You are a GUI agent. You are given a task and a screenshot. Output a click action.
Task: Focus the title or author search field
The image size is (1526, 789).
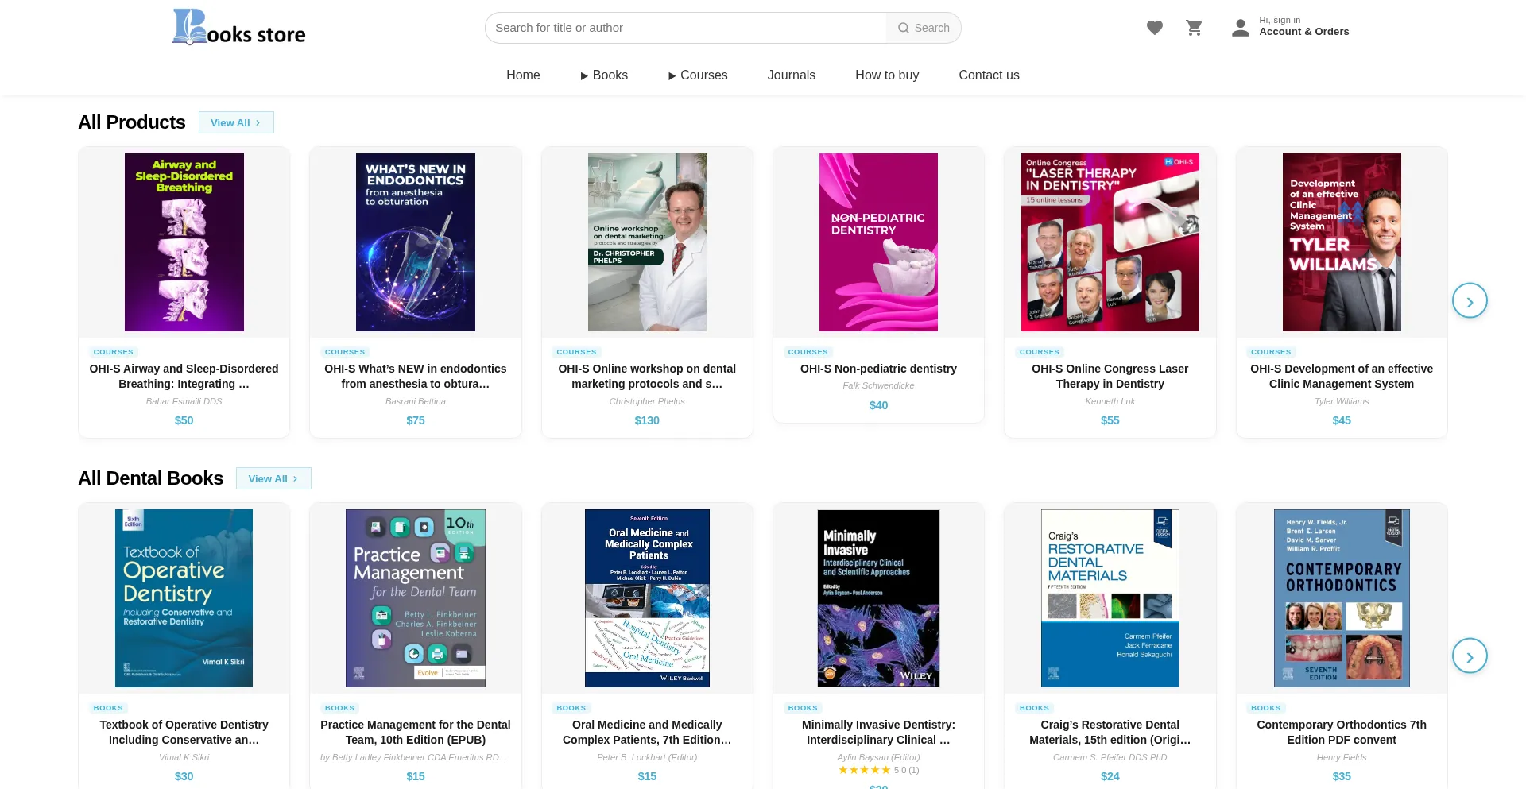pos(686,28)
